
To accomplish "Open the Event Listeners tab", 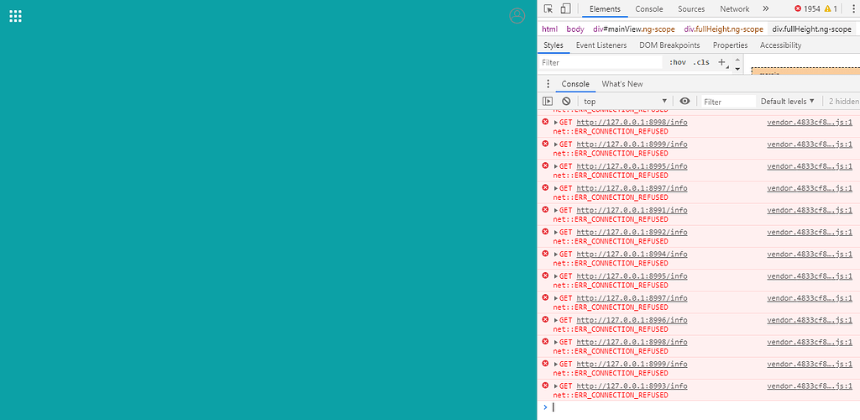I will (601, 45).
